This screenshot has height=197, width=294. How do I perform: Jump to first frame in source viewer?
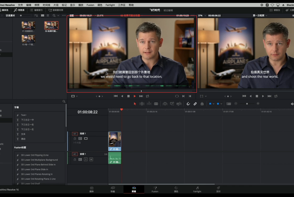click(x=116, y=96)
